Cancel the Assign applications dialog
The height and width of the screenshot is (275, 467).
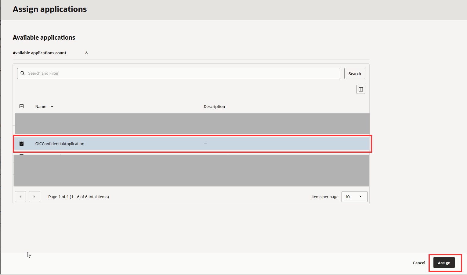tap(419, 263)
